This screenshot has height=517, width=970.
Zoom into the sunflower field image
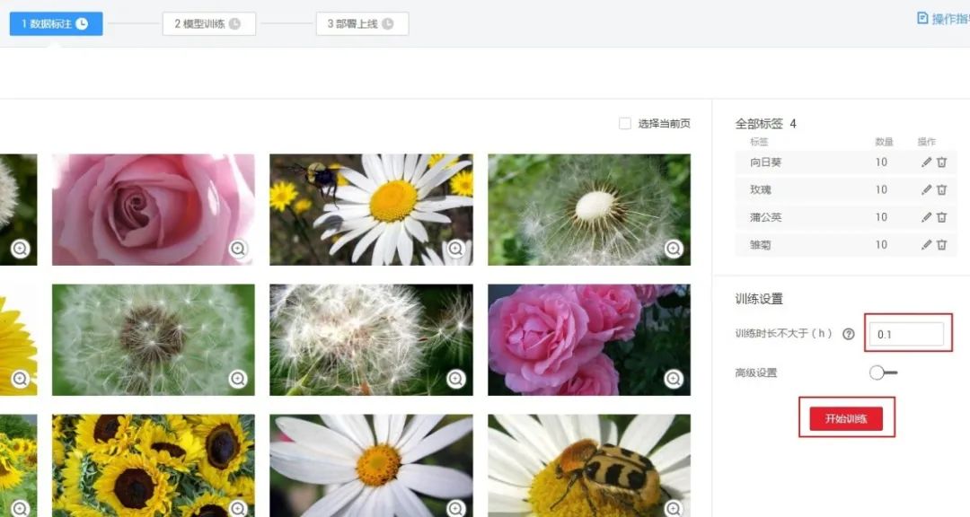click(x=238, y=508)
